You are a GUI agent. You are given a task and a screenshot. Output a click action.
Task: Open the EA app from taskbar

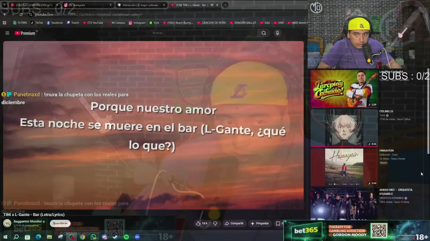click(137, 237)
